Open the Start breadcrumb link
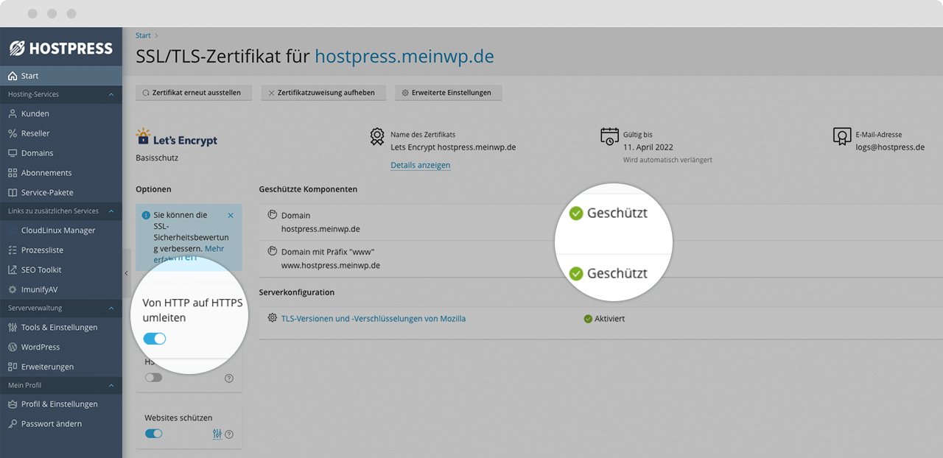This screenshot has height=458, width=943. click(x=142, y=35)
